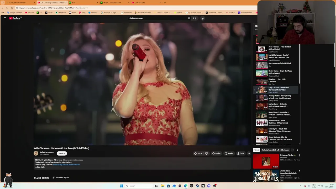Open the Christmas Playlist recommended video

click(266, 161)
